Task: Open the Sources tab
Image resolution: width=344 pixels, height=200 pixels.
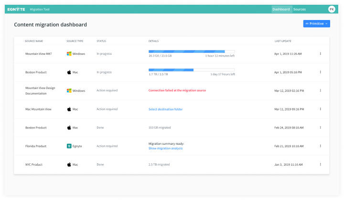Action: tap(300, 9)
